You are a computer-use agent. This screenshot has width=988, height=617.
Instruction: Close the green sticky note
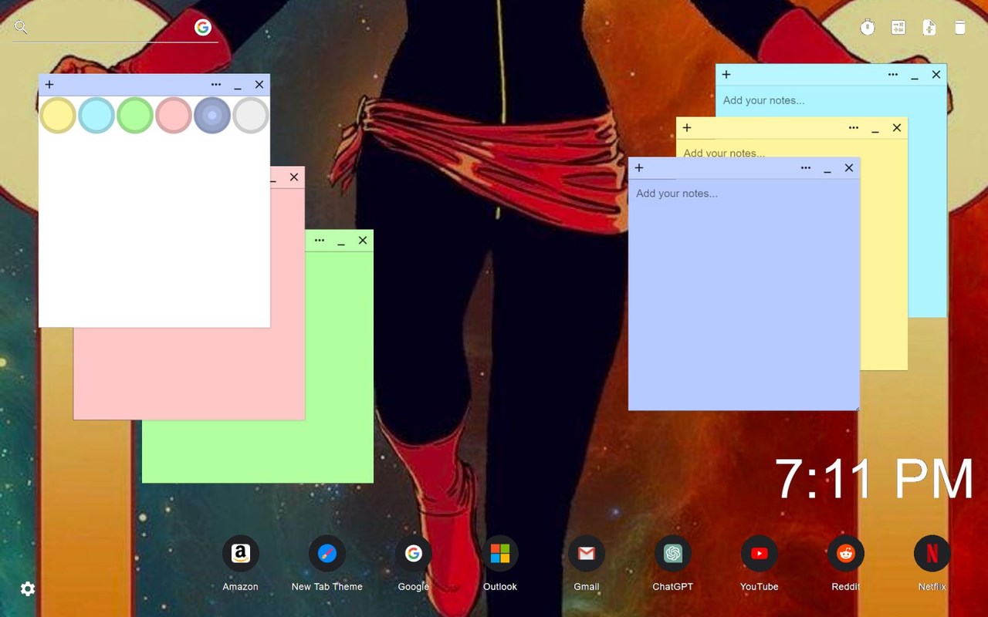(x=363, y=241)
